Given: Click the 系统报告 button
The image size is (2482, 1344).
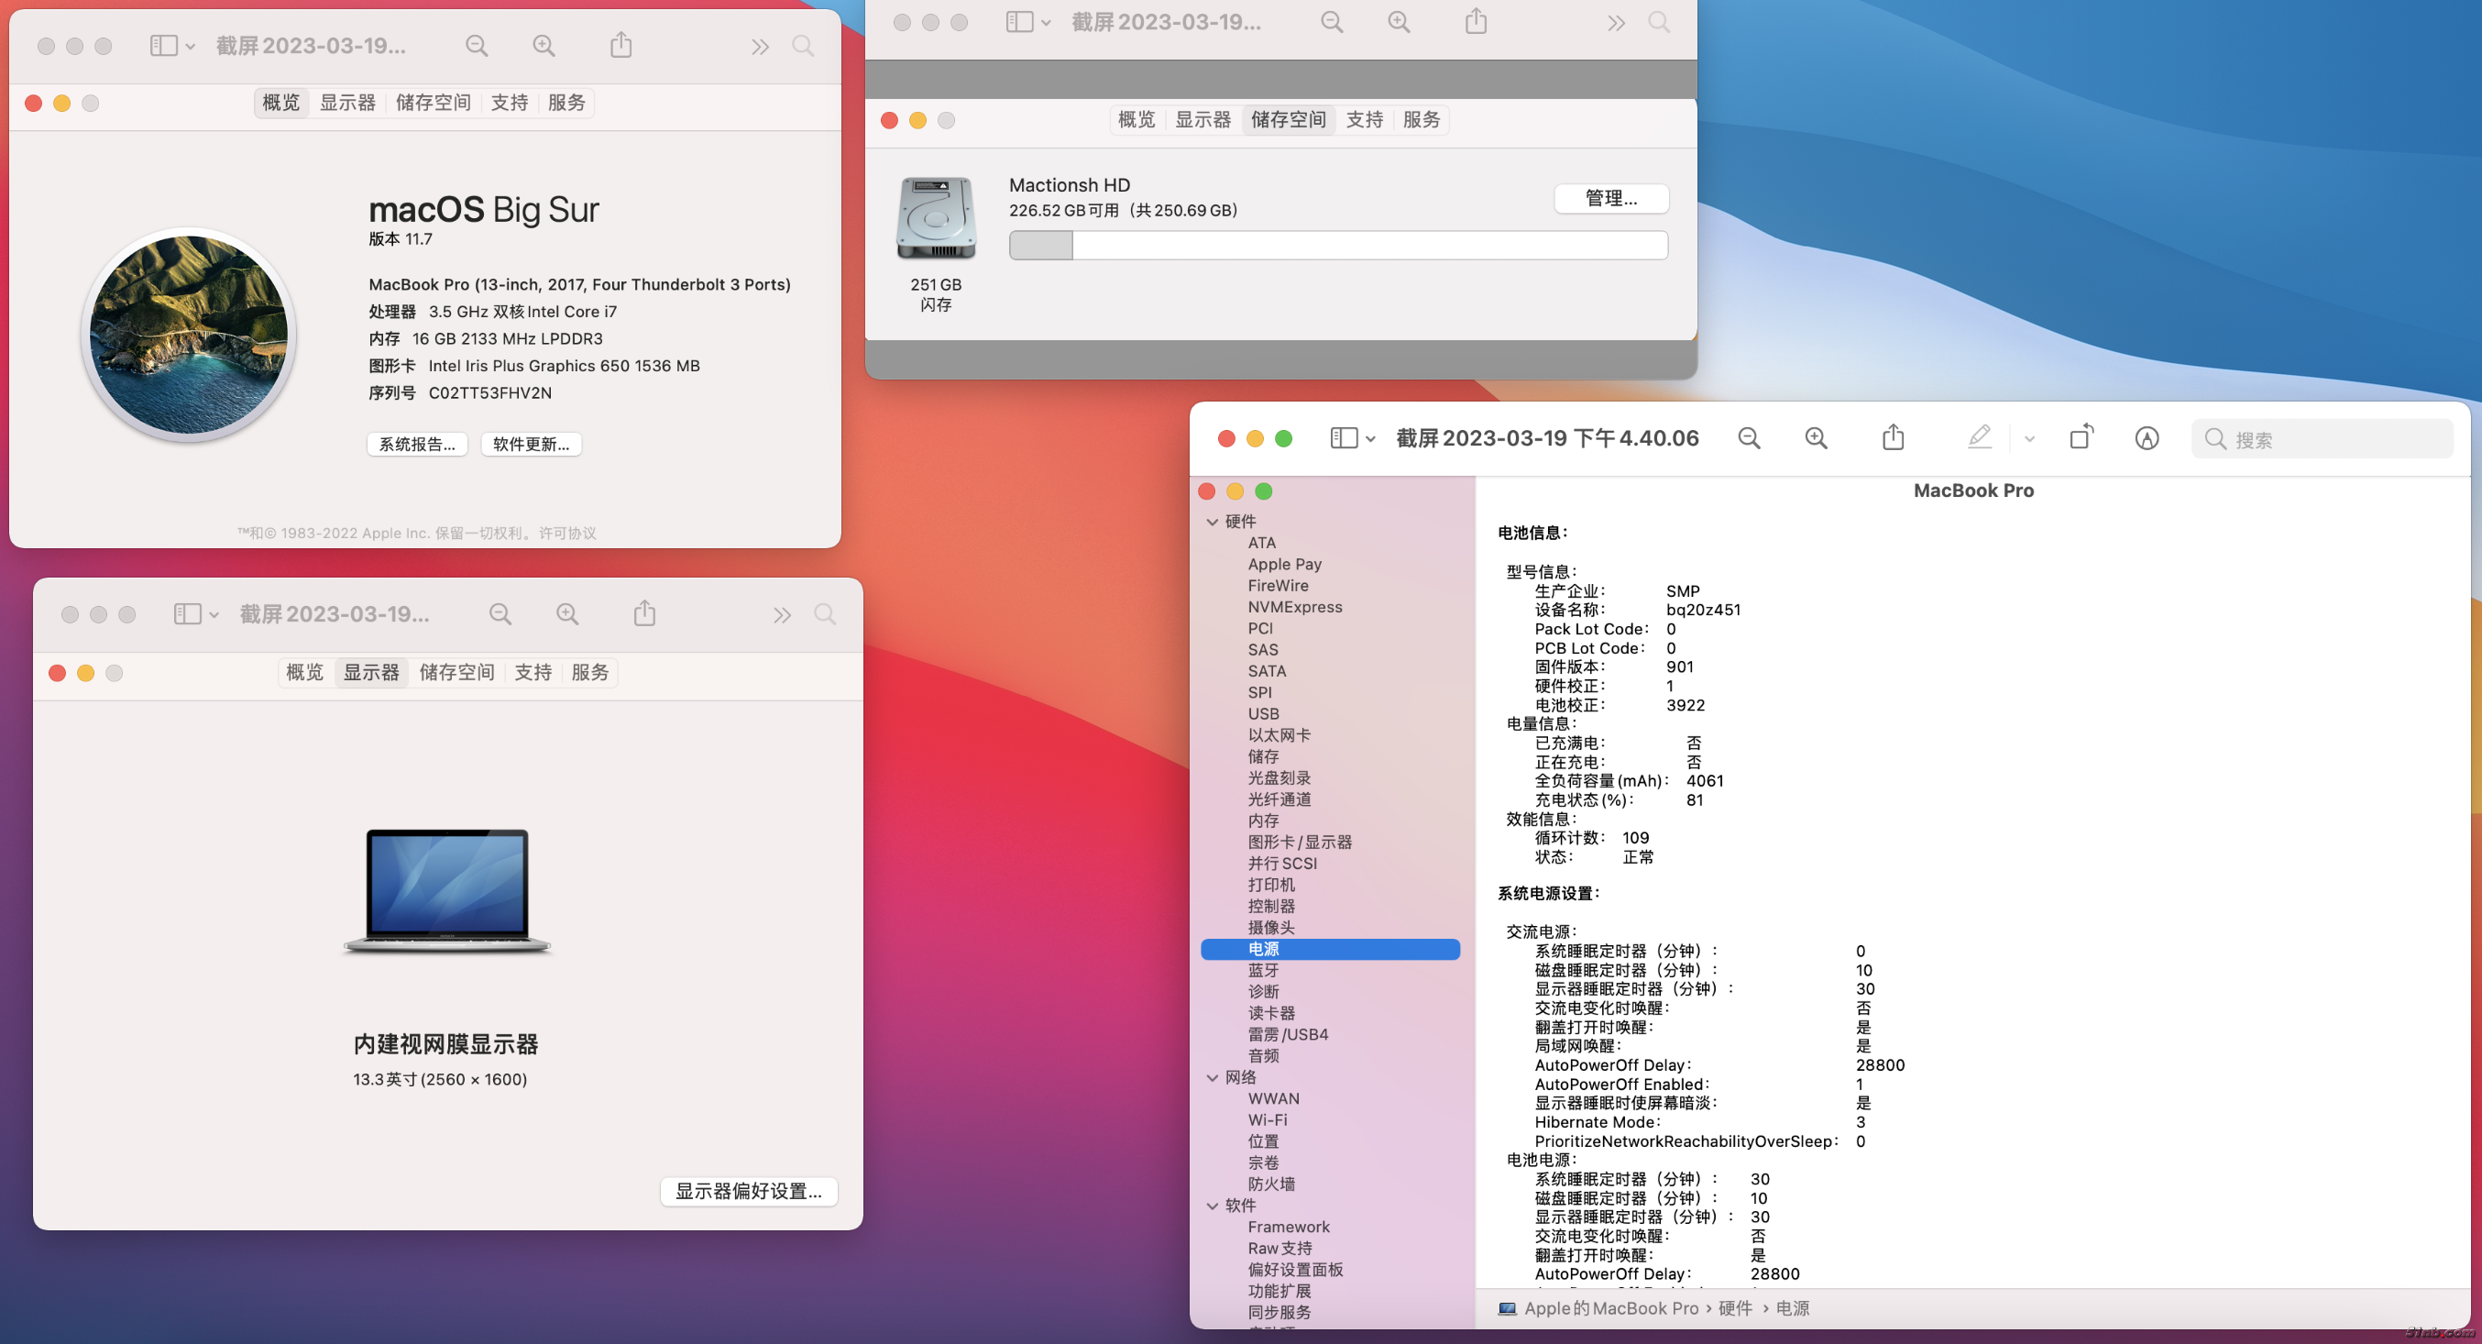Looking at the screenshot, I should [417, 444].
